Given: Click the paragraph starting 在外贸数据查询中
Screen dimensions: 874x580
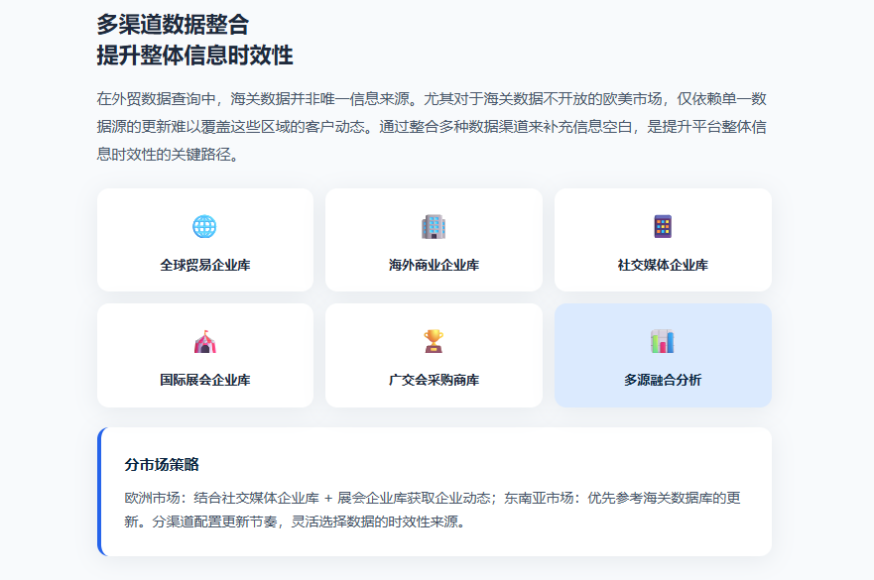Looking at the screenshot, I should pyautogui.click(x=432, y=127).
